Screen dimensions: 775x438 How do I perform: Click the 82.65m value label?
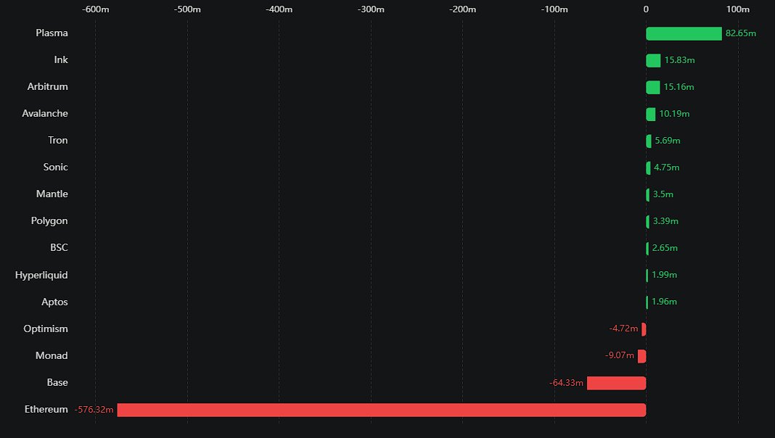(x=740, y=33)
